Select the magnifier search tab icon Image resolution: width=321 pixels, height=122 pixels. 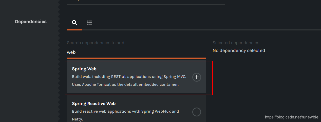coord(74,23)
